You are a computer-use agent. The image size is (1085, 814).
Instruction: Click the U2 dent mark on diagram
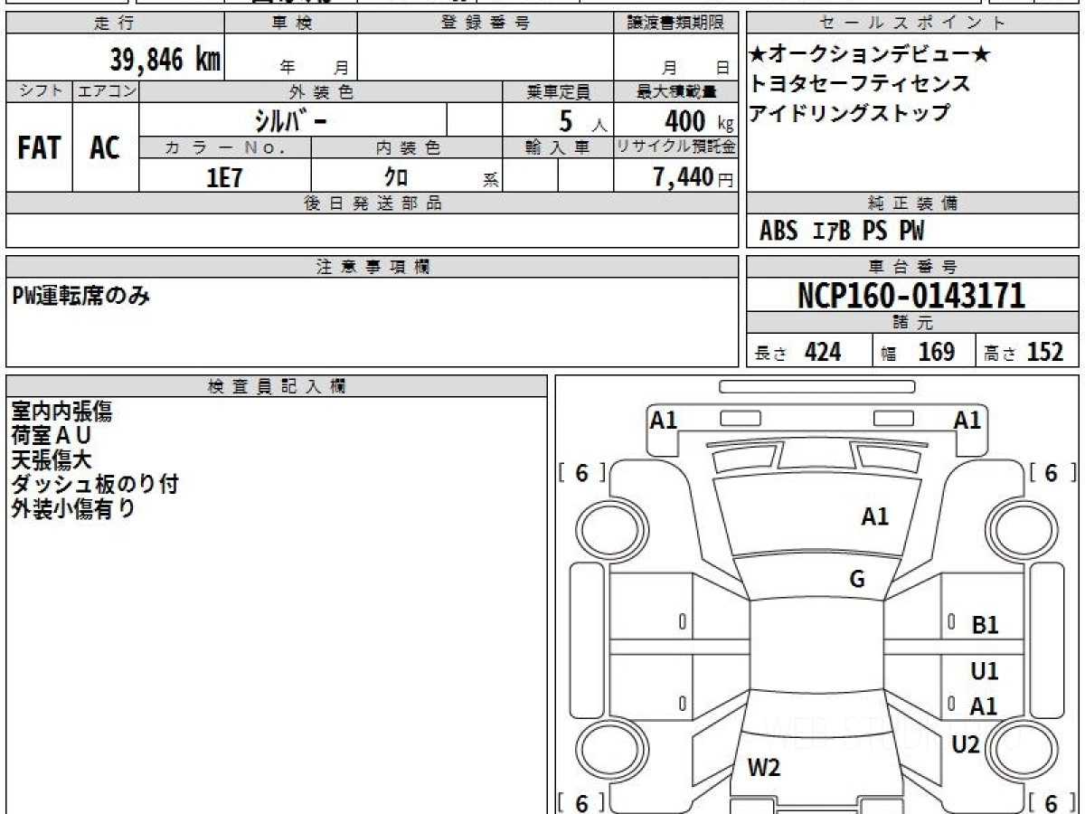coord(966,745)
